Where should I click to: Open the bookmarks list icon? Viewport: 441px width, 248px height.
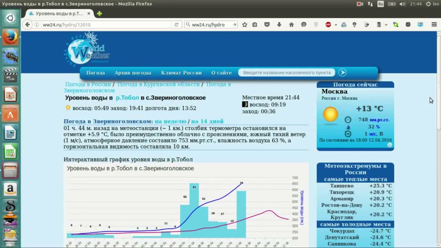[x=255, y=25]
